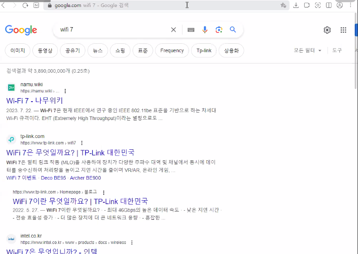Click the tp-link.com favicon
This screenshot has width=358, height=254.
click(11, 139)
